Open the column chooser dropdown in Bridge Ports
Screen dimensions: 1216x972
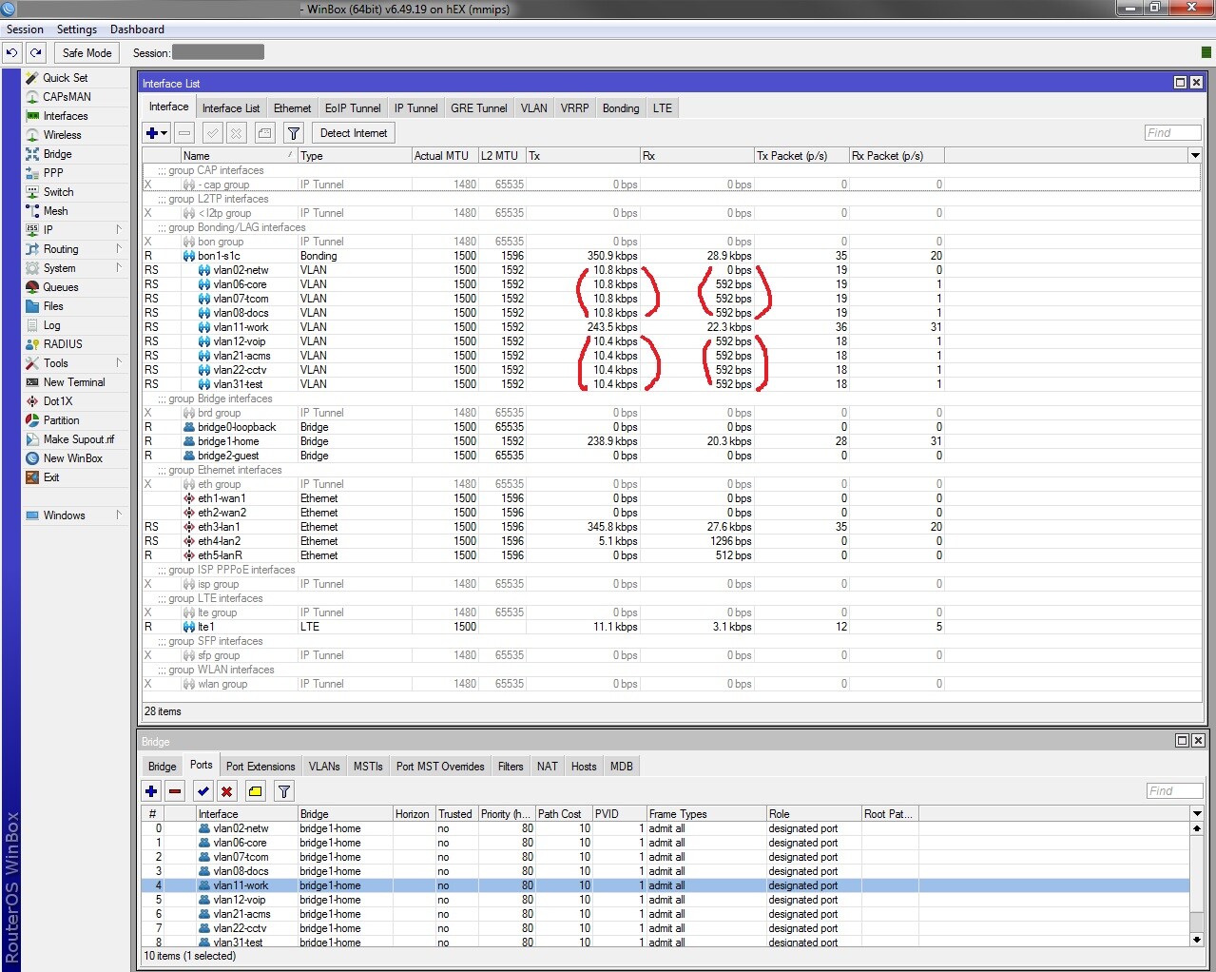(1197, 813)
